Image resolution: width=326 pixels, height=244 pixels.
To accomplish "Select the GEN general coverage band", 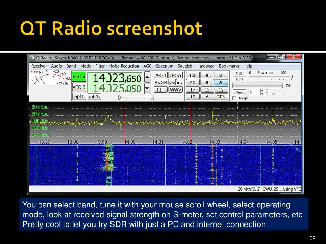I will click(x=221, y=97).
